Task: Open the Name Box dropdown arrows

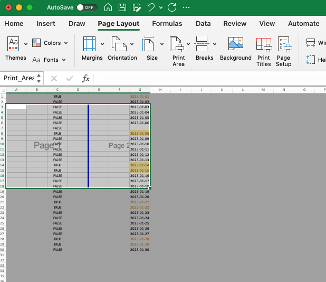Action: 39,78
